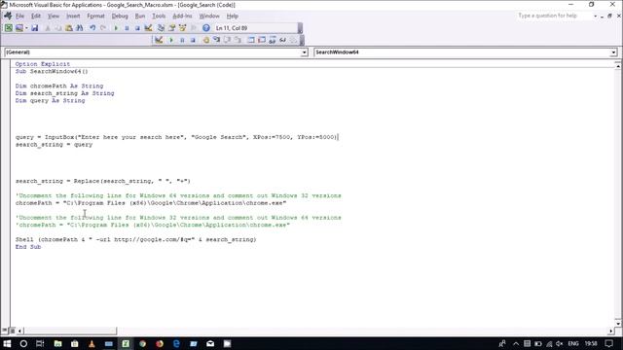Click the 'Type a question for help' box
Image resolution: width=623 pixels, height=350 pixels.
point(553,16)
